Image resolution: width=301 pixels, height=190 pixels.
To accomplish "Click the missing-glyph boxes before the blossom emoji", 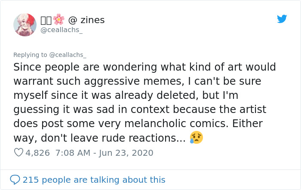I will (x=46, y=20).
